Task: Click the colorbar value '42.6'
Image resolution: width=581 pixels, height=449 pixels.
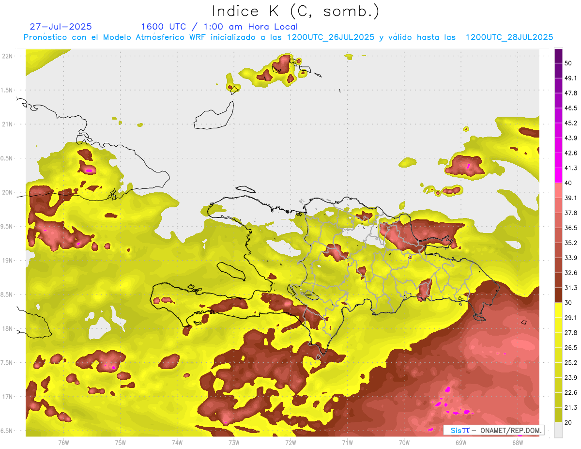Action: 571,153
